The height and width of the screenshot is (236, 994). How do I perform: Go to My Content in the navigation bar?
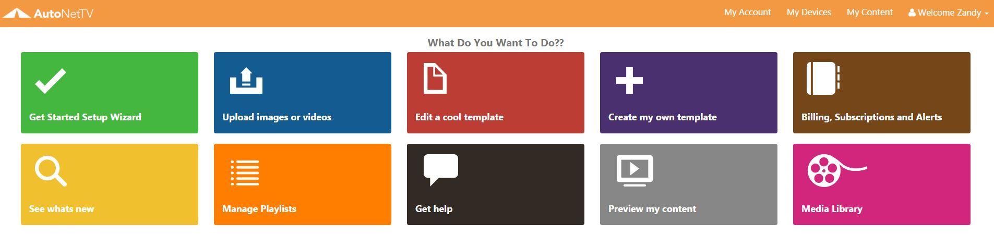(x=869, y=12)
